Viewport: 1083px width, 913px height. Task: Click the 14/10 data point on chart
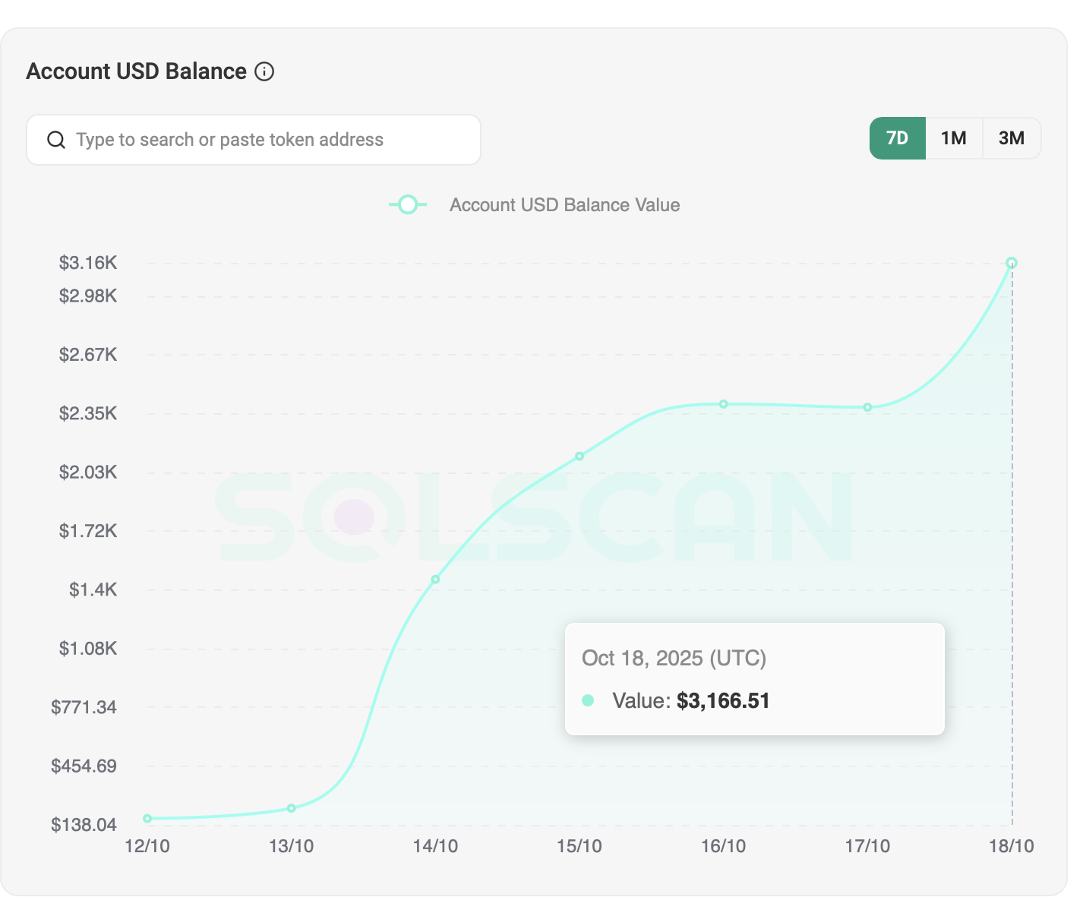435,580
